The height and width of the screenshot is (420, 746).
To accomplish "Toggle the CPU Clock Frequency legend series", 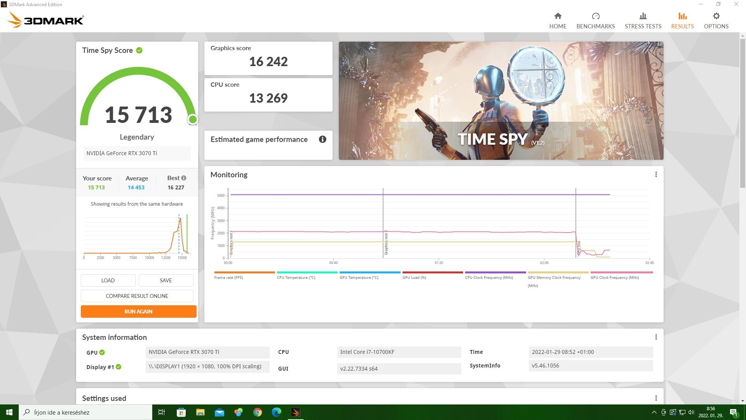I will (x=489, y=277).
